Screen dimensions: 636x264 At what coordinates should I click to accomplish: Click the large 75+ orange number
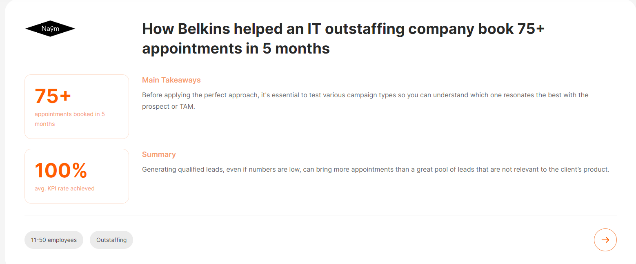[53, 96]
